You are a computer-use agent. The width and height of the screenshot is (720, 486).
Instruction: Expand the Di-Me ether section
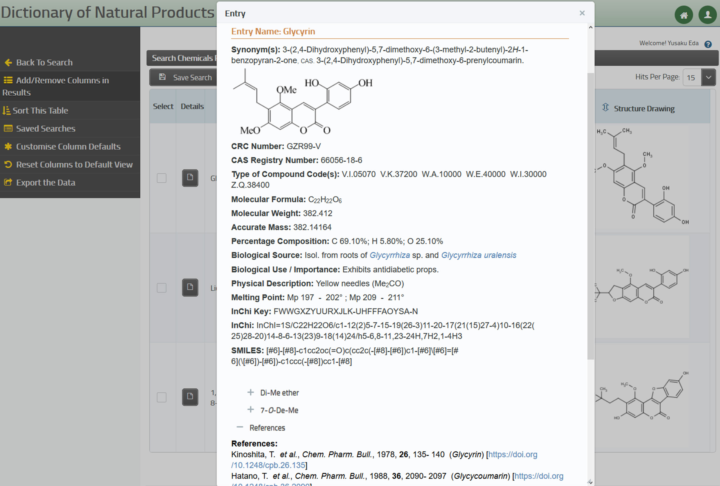[x=251, y=392]
